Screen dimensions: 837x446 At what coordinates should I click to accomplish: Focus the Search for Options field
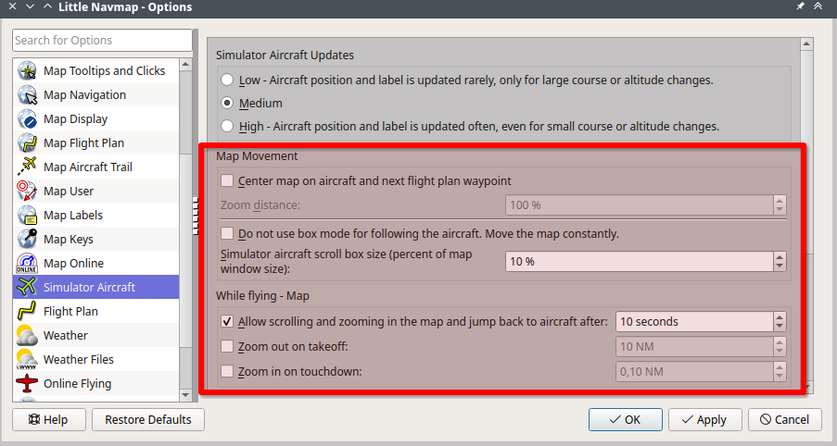(102, 41)
